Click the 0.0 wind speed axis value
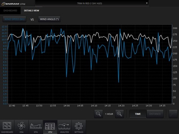 click(x=5, y=104)
